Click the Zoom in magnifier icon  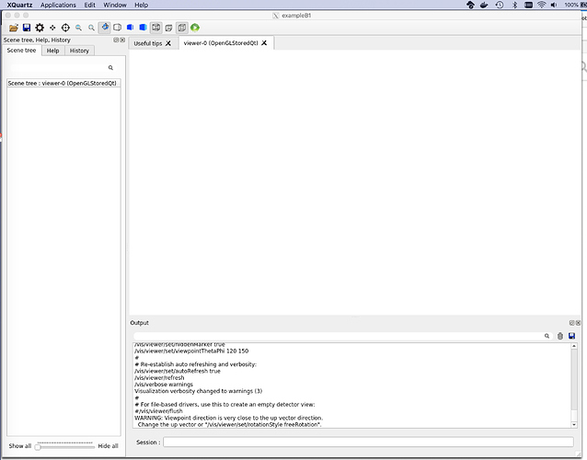[91, 28]
